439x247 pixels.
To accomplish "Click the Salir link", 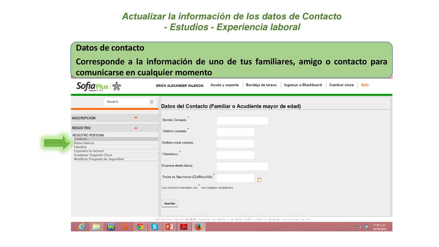I will (x=365, y=85).
